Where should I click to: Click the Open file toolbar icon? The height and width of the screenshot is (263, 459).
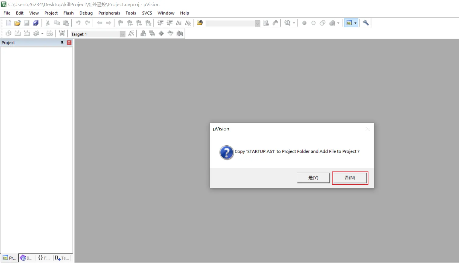18,23
